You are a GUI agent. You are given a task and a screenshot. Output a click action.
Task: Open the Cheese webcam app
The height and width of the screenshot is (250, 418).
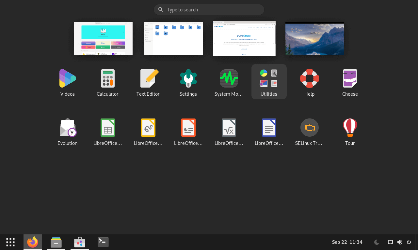point(350,82)
